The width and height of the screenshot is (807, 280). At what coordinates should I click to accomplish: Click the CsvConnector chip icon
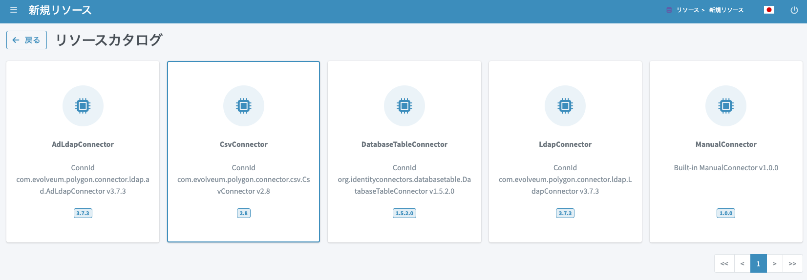(x=244, y=106)
